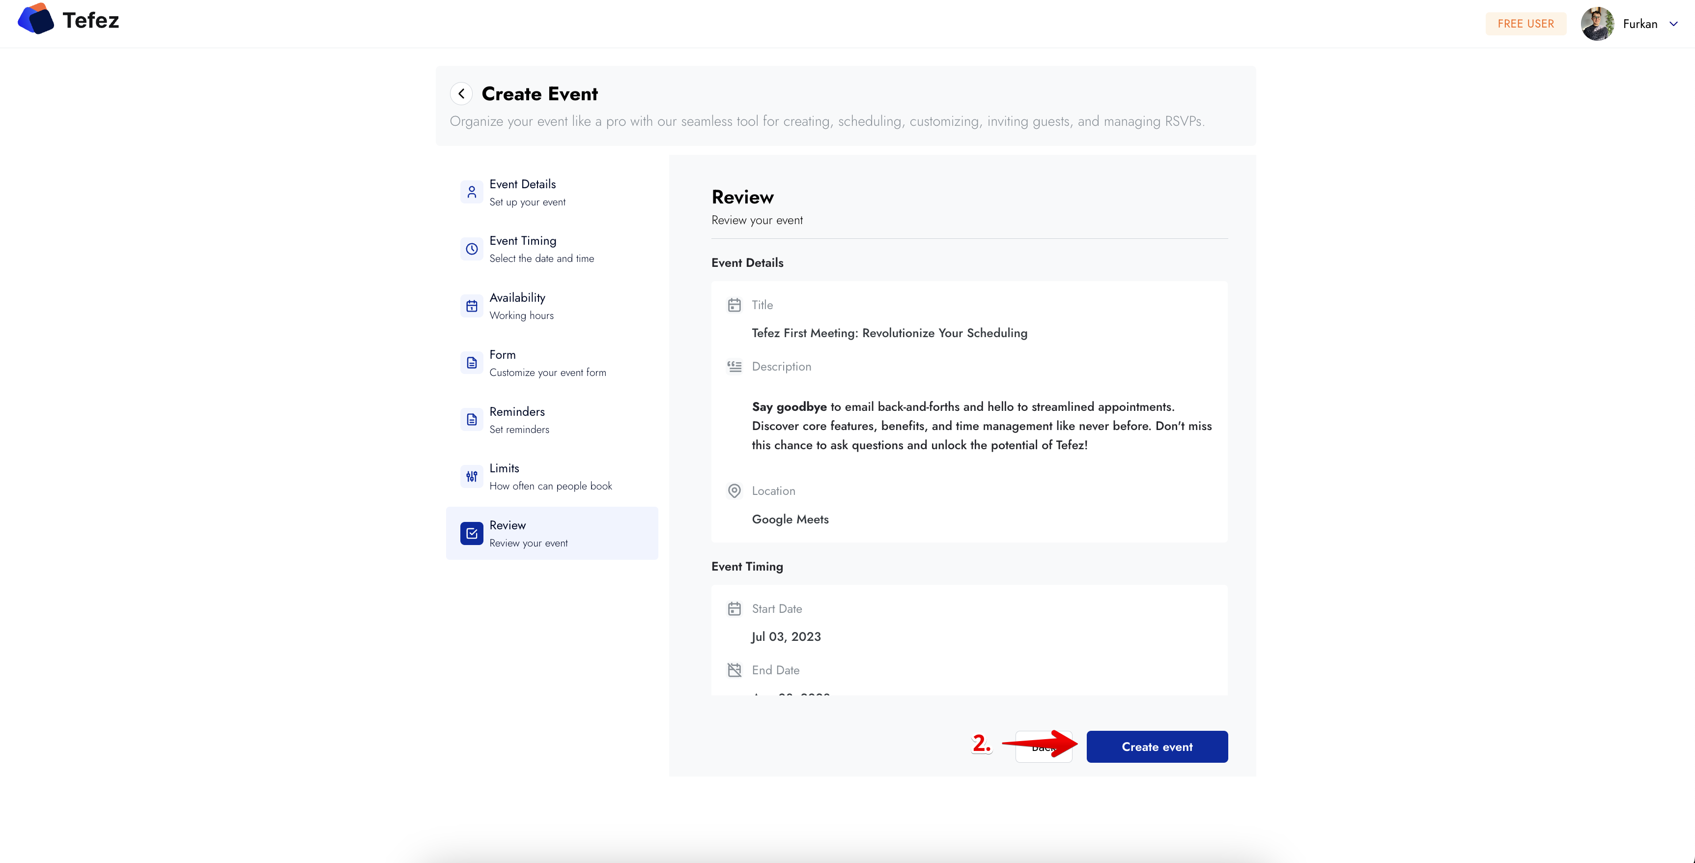
Task: Click the Event Timing clock icon
Action: pos(472,249)
